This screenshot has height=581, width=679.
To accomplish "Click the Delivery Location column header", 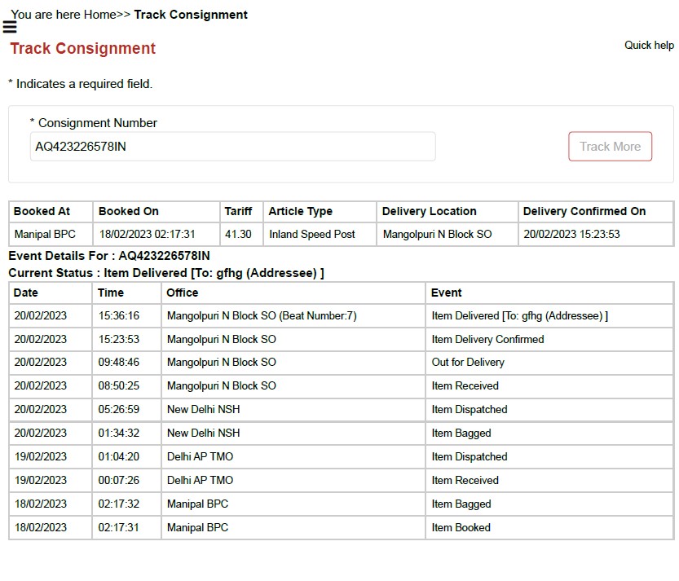I will coord(429,211).
